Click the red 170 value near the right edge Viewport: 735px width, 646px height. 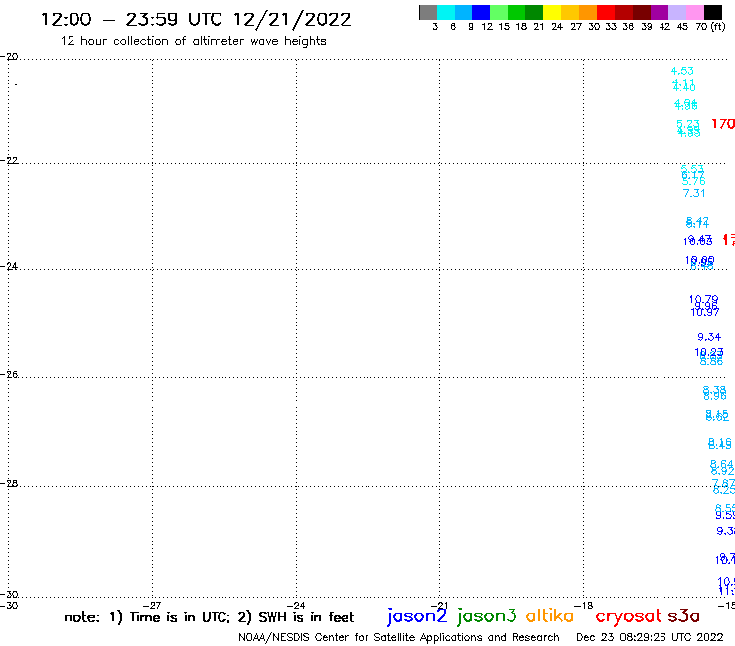tap(723, 124)
